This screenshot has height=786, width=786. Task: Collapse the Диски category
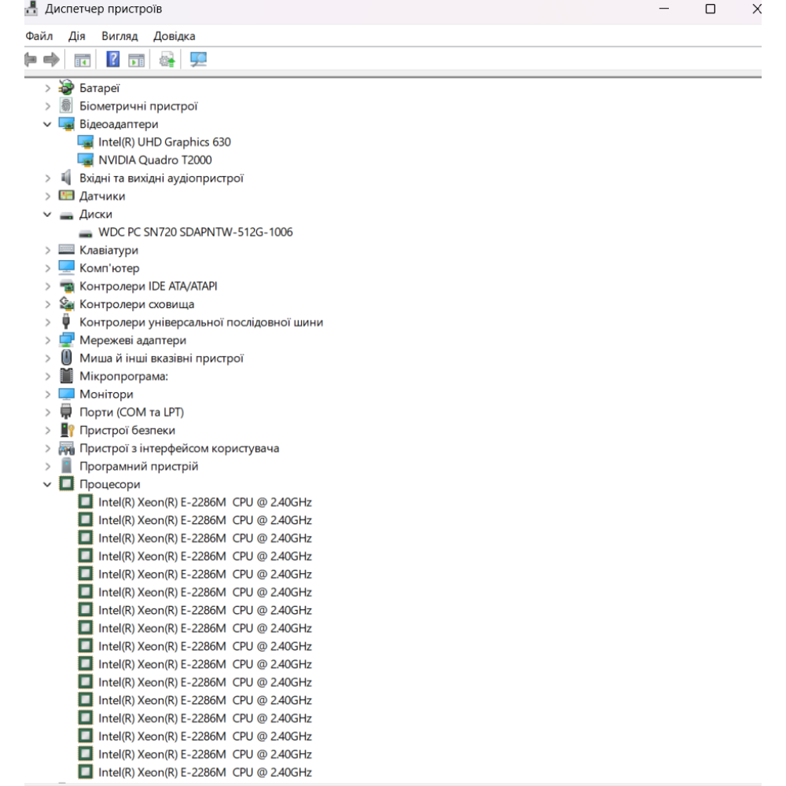point(48,215)
